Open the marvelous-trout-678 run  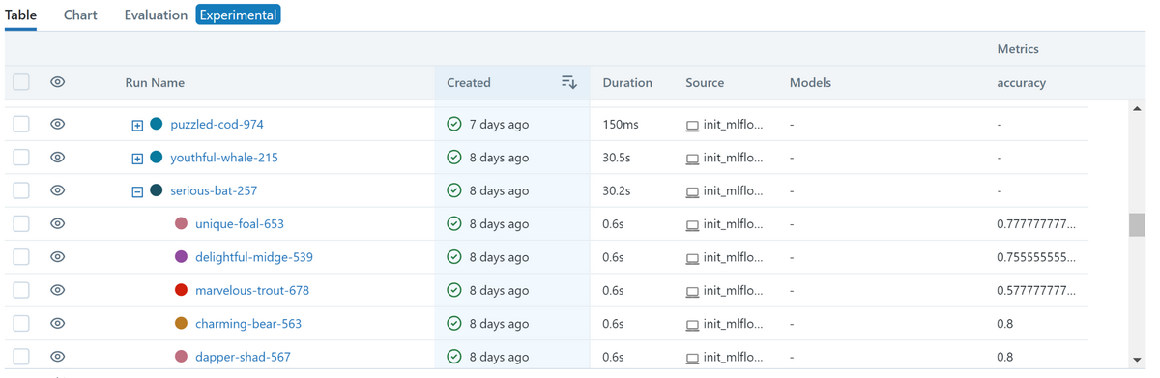[x=252, y=290]
